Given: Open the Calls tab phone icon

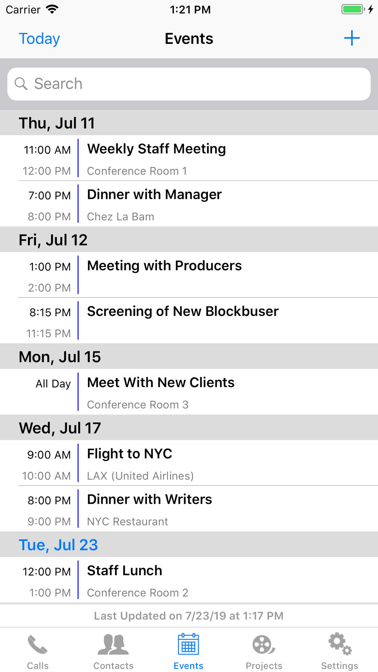Looking at the screenshot, I should click(x=37, y=645).
